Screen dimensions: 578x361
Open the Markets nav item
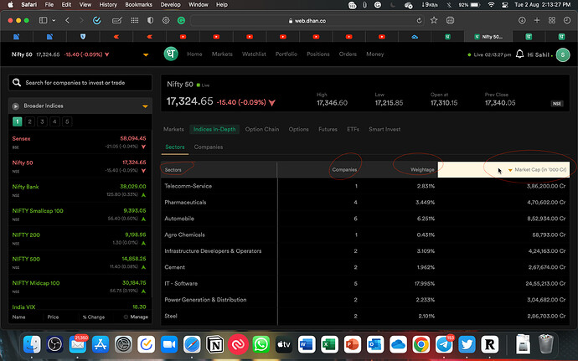point(222,54)
